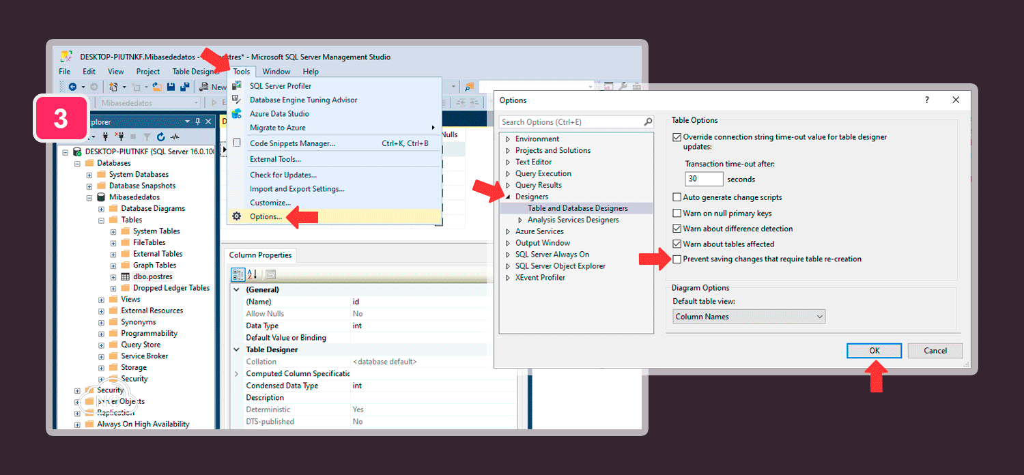Uncheck Warn about difference detection
This screenshot has width=1024, height=475.
tap(677, 229)
